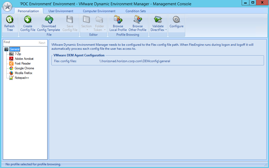Switch to the User Environment tab
Viewport: 269px width, 168px height.
tap(61, 11)
